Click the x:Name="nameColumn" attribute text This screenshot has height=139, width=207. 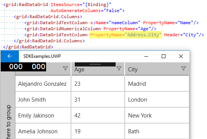click(x=115, y=23)
